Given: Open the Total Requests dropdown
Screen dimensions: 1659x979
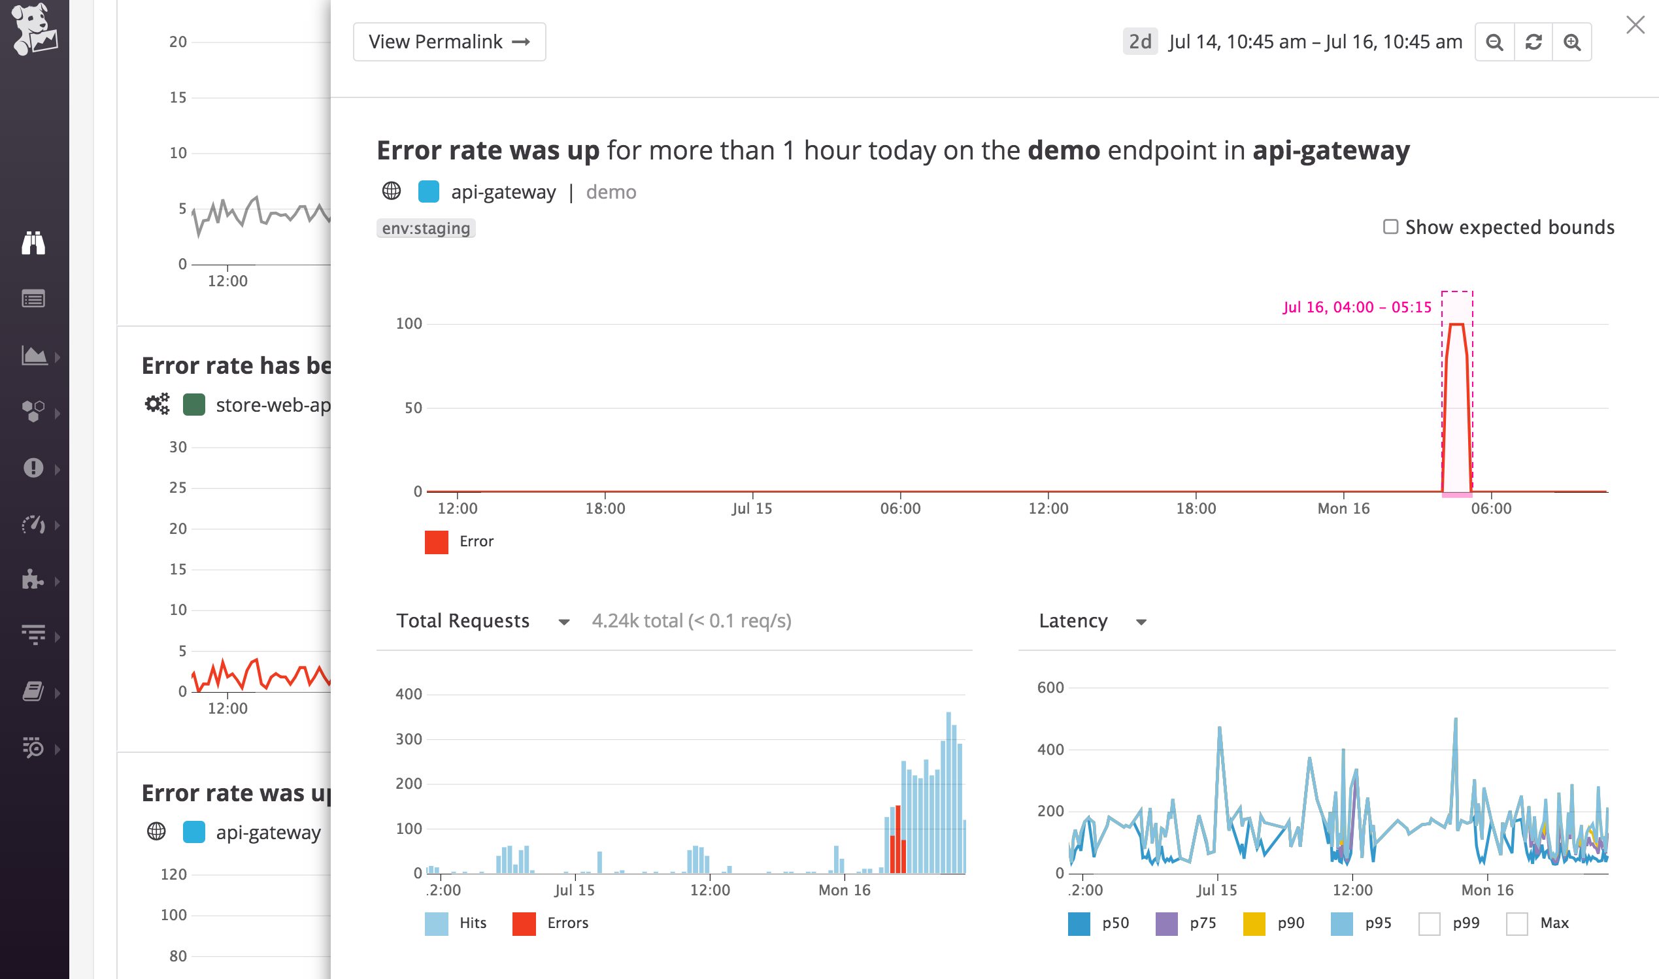Looking at the screenshot, I should pos(564,621).
